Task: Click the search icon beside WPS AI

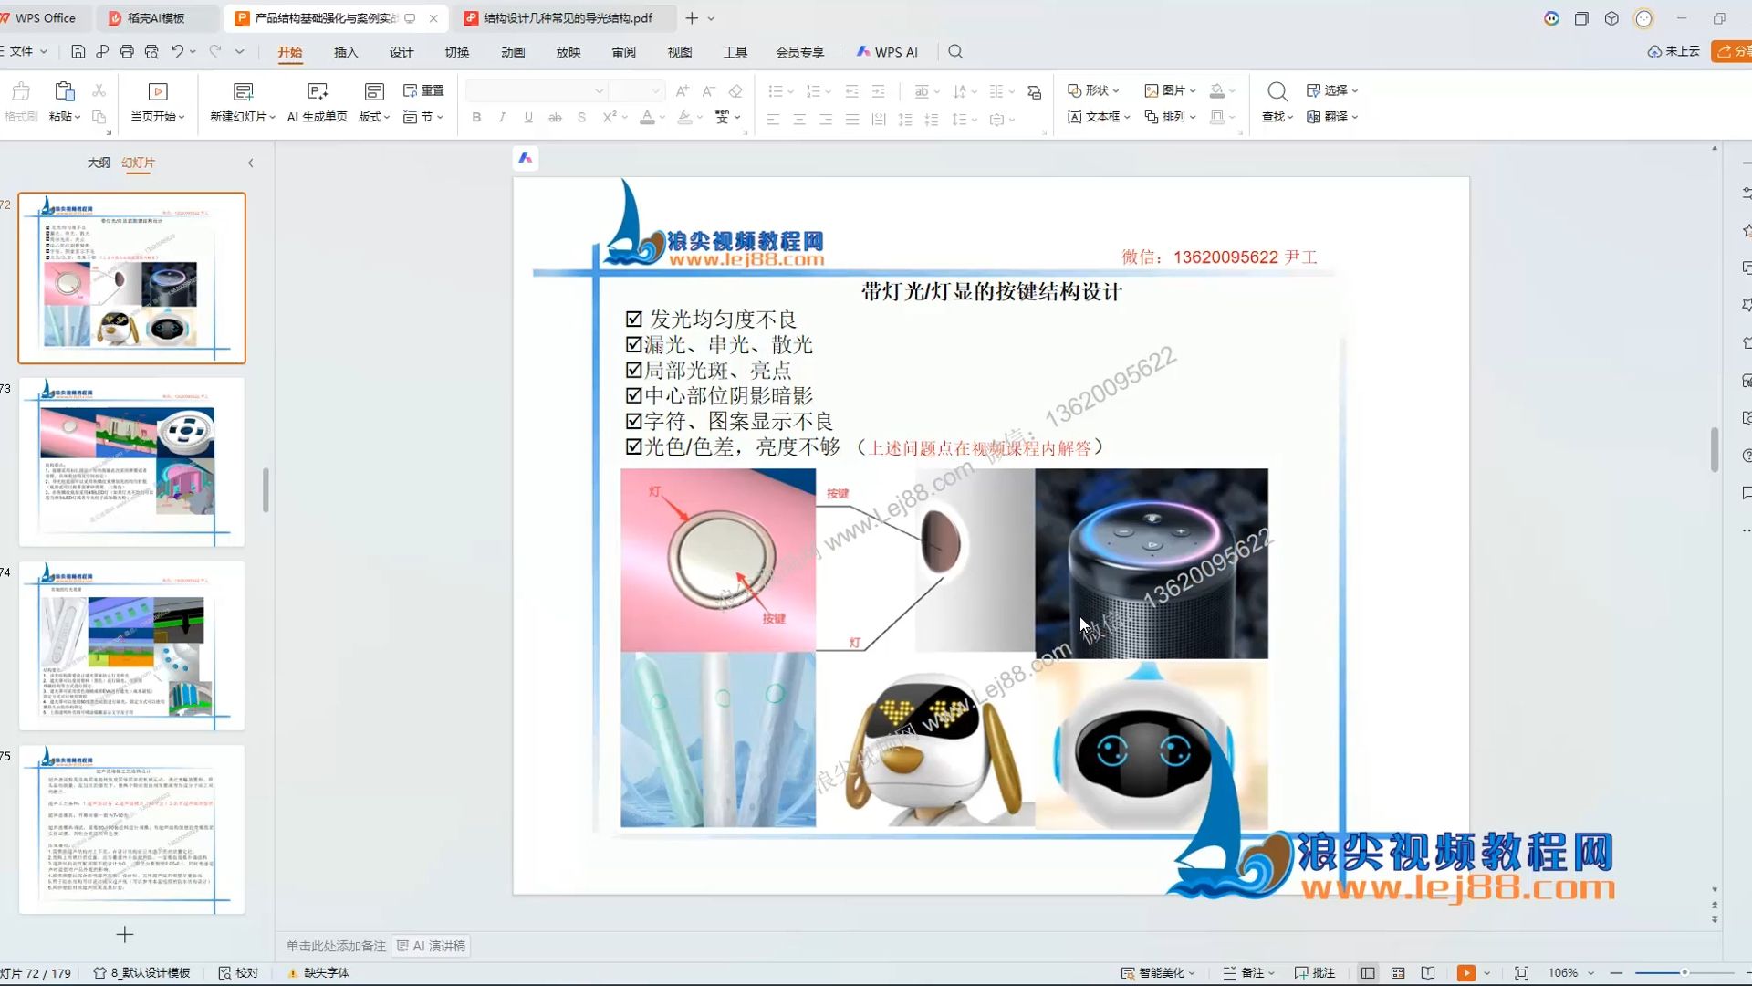Action: (955, 52)
